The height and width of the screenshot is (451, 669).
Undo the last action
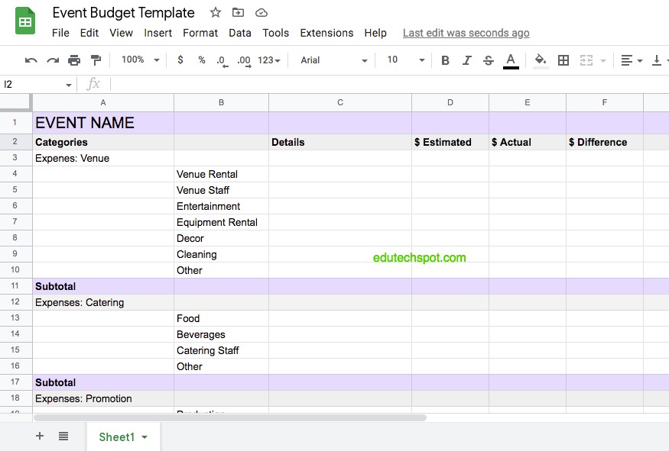31,60
